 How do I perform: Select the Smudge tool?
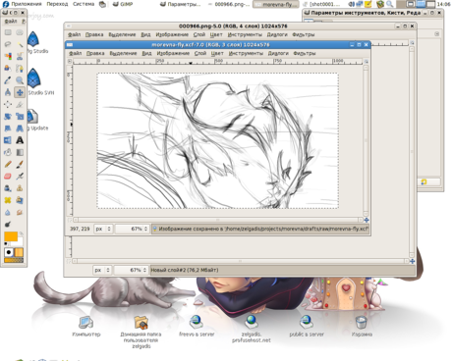20,212
